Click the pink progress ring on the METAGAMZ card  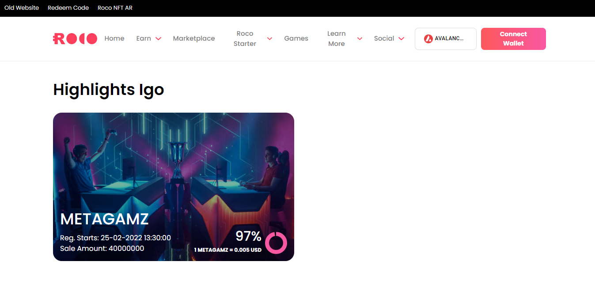pos(276,243)
